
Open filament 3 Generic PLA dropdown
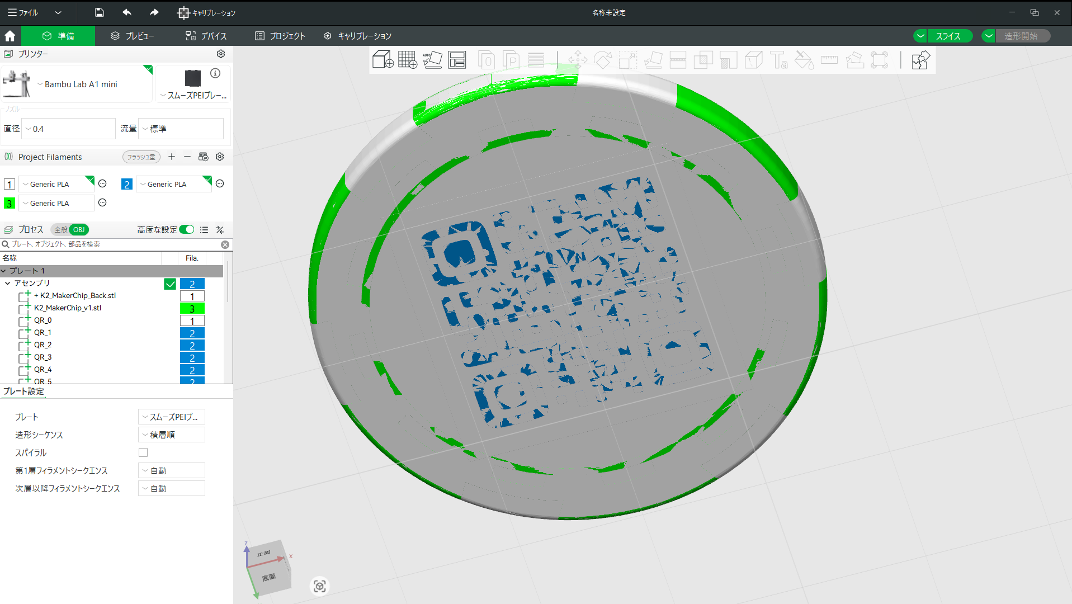click(x=56, y=203)
